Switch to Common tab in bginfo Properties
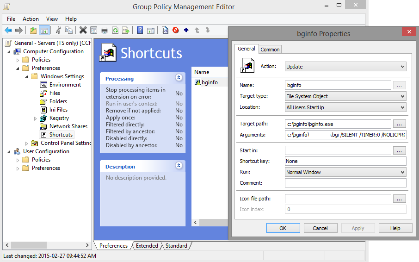 pos(270,50)
